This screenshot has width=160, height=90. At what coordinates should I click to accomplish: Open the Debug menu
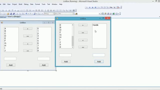(26, 4)
